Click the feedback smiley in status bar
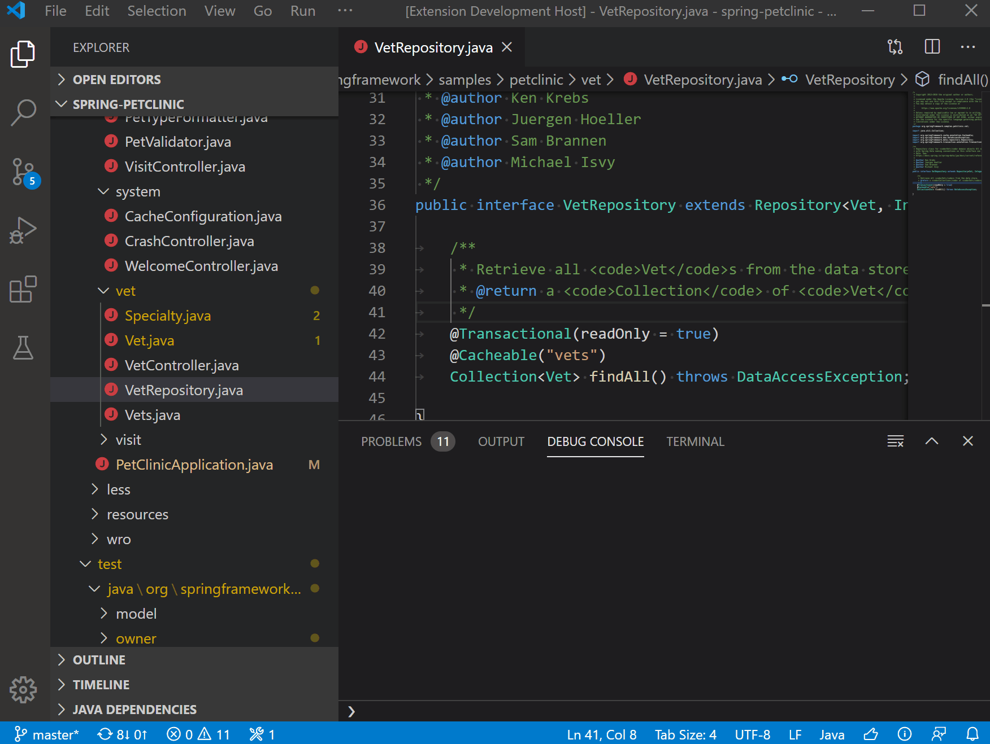 [870, 734]
